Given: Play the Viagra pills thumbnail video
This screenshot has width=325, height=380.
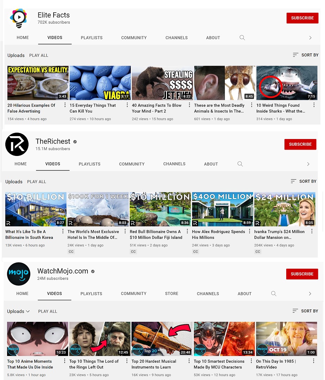Looking at the screenshot, I should (100, 83).
